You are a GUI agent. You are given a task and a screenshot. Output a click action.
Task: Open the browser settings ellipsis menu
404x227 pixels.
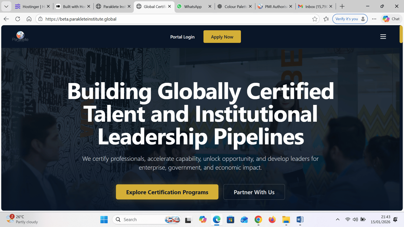pos(374,19)
